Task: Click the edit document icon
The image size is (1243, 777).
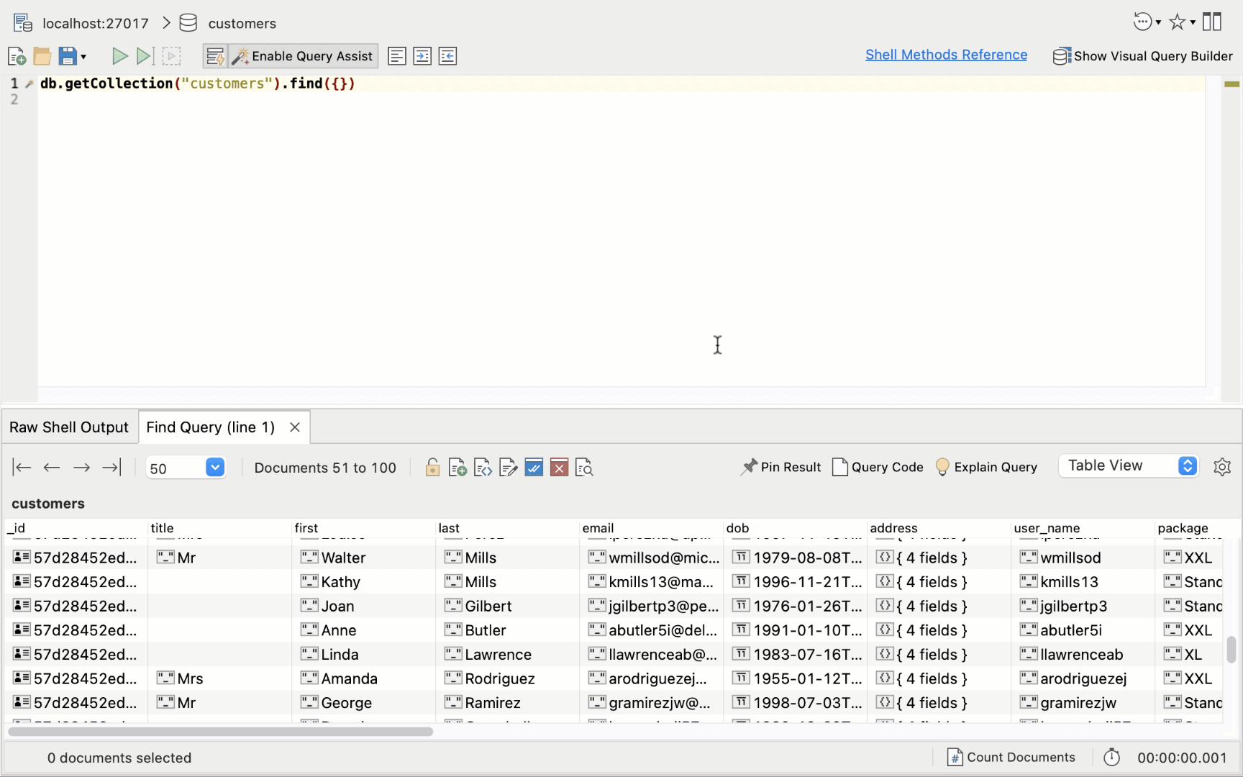Action: 509,468
